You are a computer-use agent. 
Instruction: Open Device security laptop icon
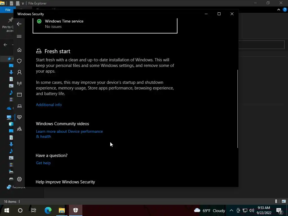(x=19, y=106)
